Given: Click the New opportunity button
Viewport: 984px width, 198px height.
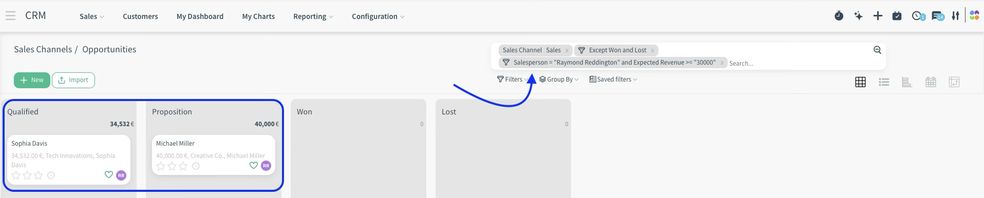Looking at the screenshot, I should tap(32, 80).
